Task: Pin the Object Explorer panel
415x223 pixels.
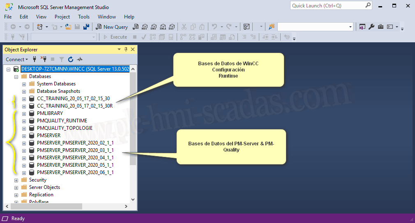Action: click(126, 49)
